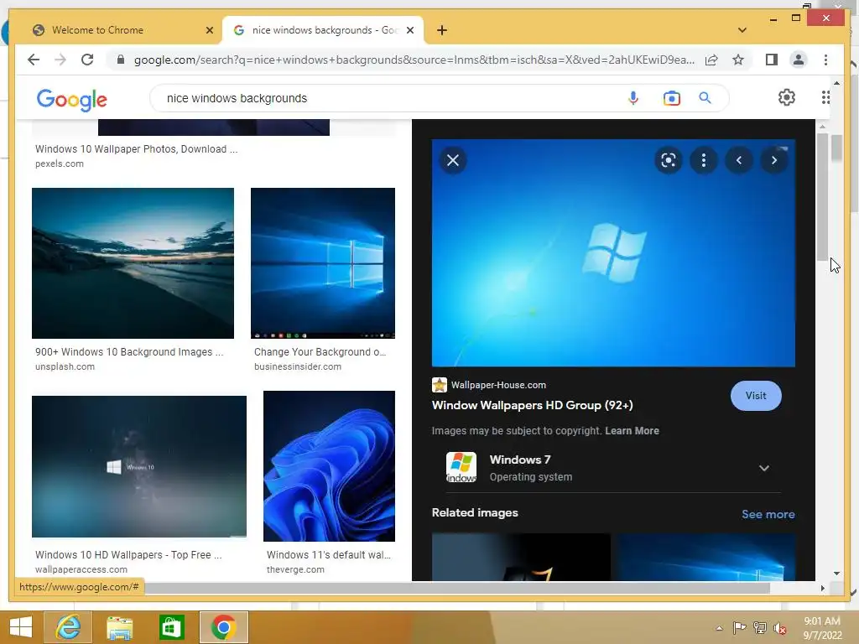Open preview panel more options
This screenshot has width=859, height=644.
[704, 160]
